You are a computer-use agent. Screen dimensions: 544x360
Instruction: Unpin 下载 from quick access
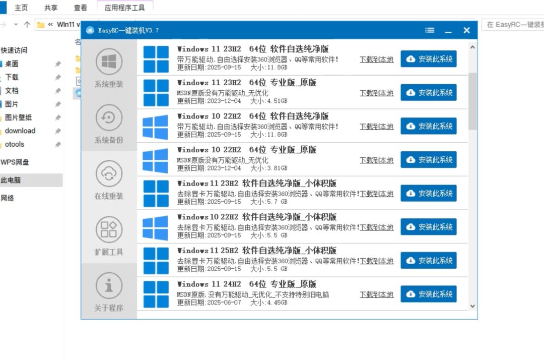click(58, 78)
